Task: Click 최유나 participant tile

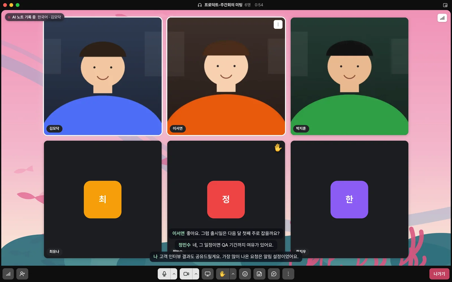Action: point(103,199)
